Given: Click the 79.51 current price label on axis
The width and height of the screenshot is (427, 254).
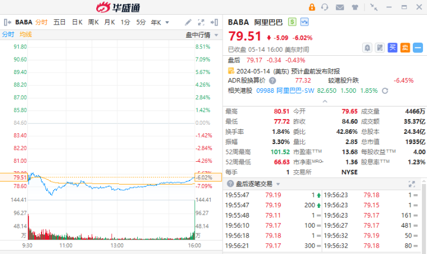Looking at the screenshot, I should tap(20, 178).
